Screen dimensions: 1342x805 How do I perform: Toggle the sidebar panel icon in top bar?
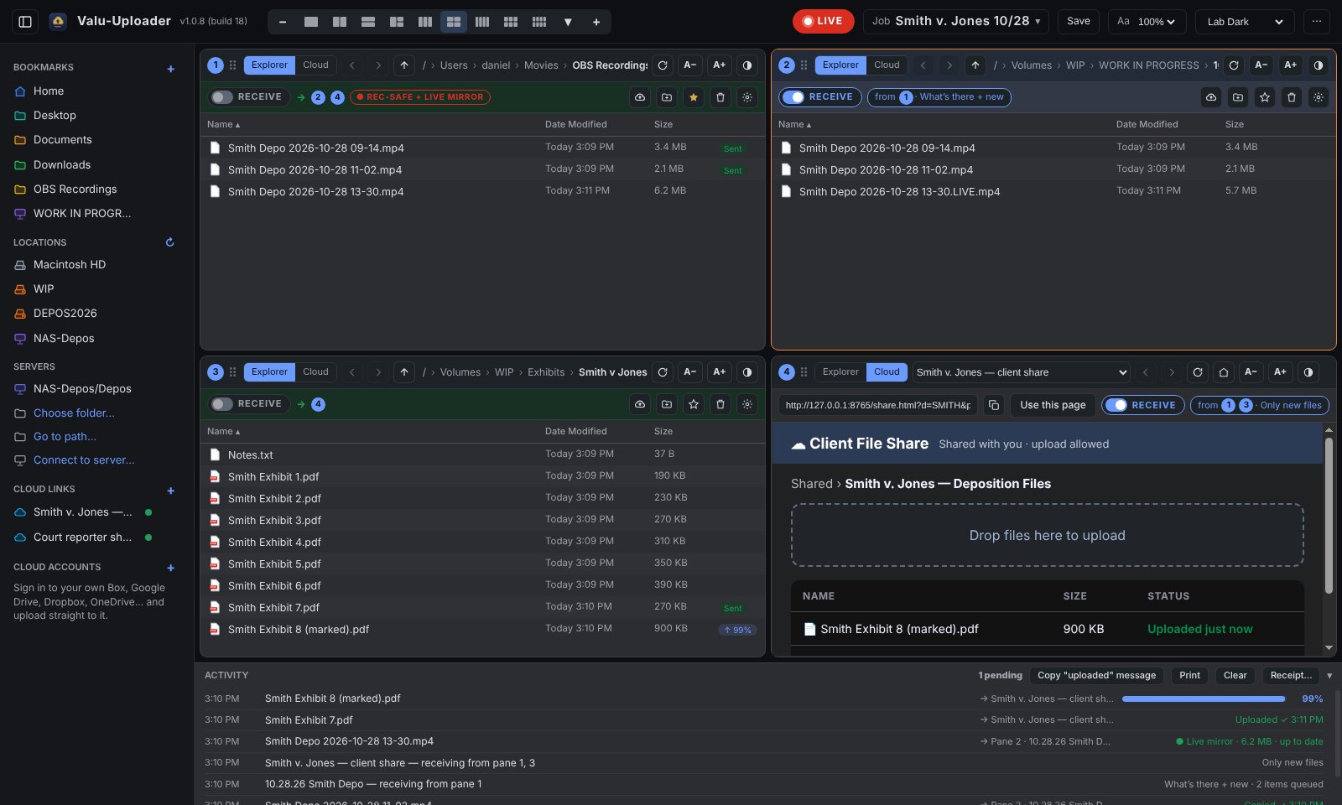coord(25,22)
